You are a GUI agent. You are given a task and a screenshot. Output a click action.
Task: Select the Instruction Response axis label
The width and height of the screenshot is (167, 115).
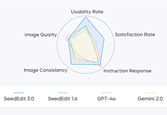(127, 71)
